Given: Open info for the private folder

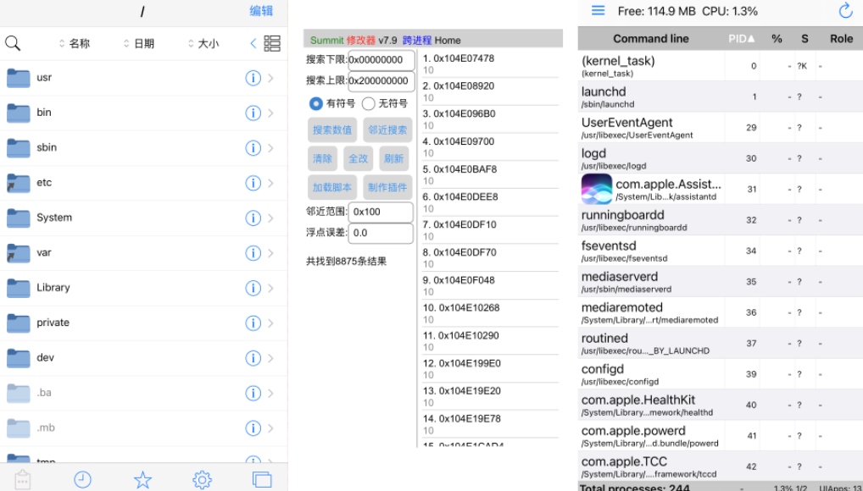Looking at the screenshot, I should pyautogui.click(x=253, y=323).
